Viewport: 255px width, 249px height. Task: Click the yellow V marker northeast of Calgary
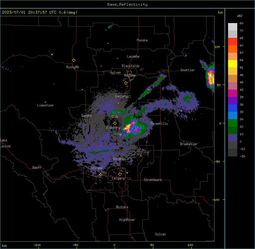click(x=127, y=173)
